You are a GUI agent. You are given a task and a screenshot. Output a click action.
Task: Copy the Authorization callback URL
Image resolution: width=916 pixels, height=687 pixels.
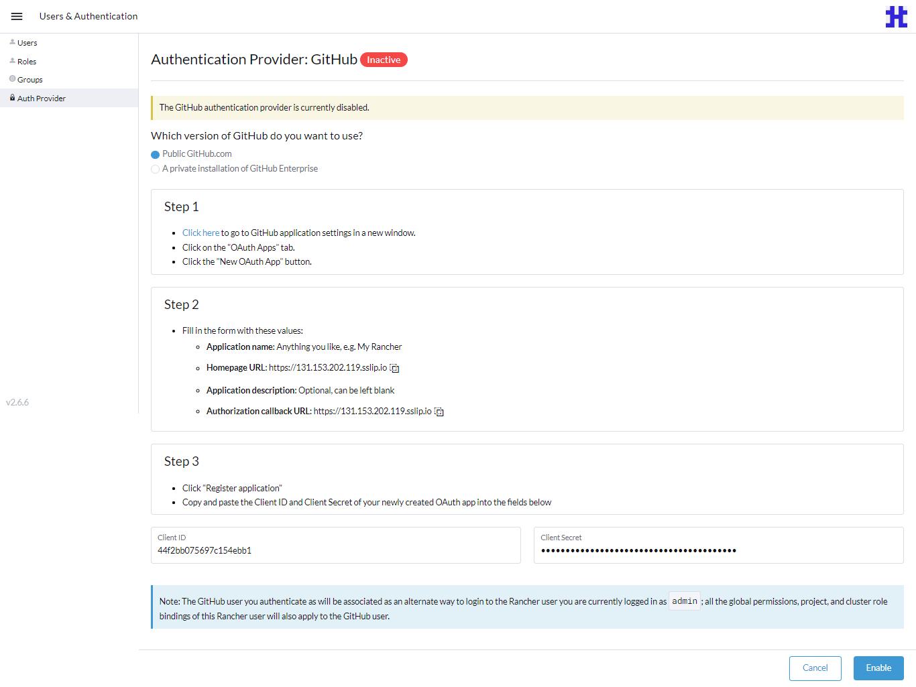439,412
